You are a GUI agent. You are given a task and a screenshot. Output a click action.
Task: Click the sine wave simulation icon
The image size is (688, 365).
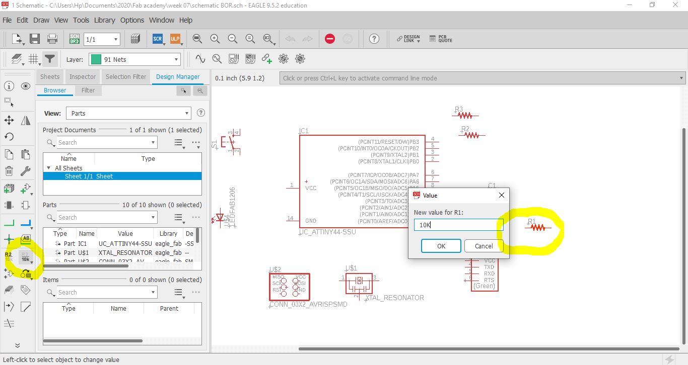[x=200, y=59]
